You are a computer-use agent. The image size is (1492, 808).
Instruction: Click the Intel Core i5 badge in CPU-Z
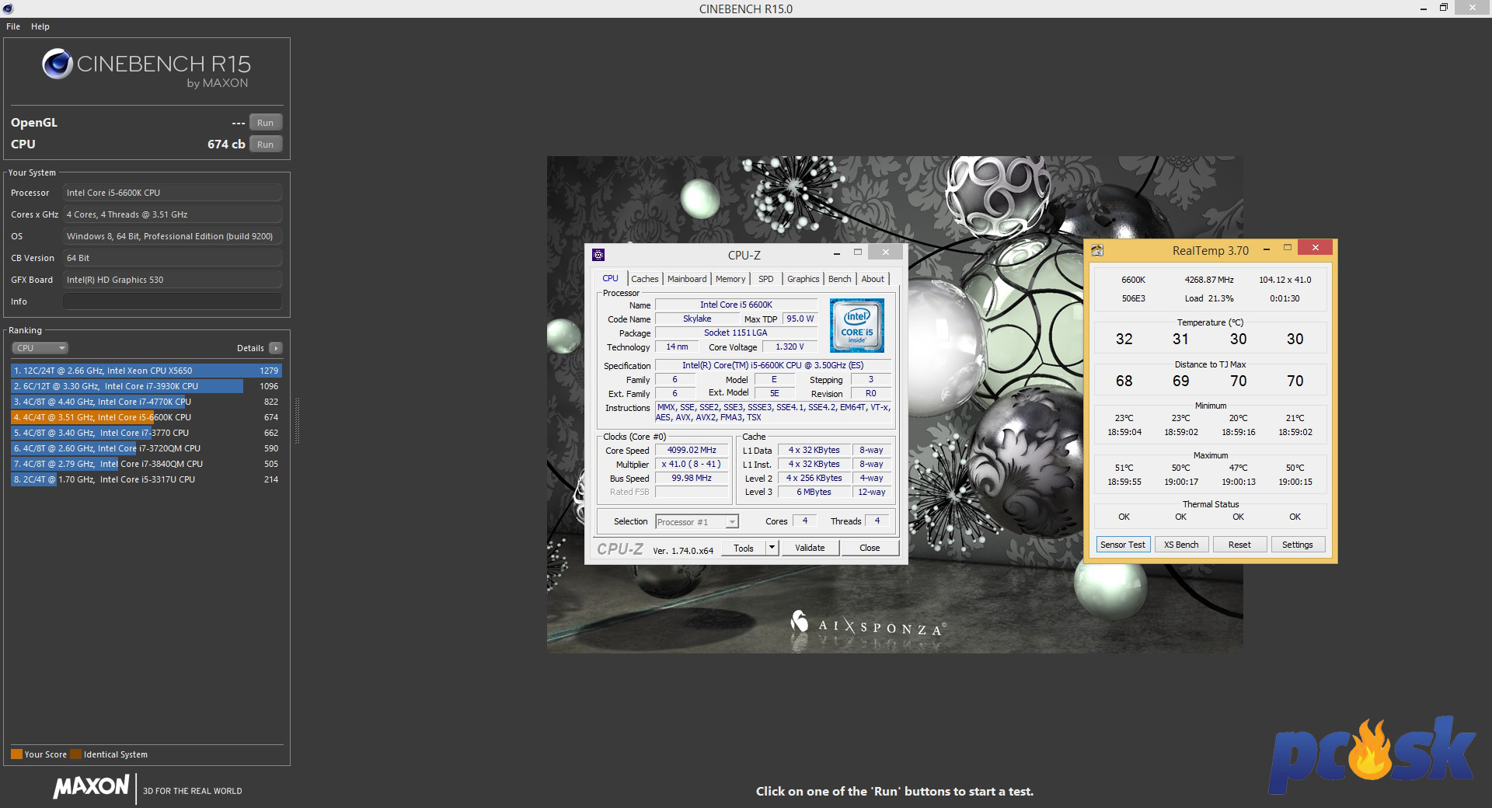point(857,326)
